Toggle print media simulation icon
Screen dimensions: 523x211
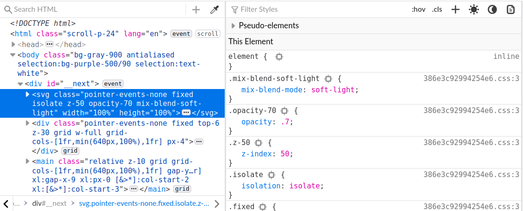coord(510,9)
